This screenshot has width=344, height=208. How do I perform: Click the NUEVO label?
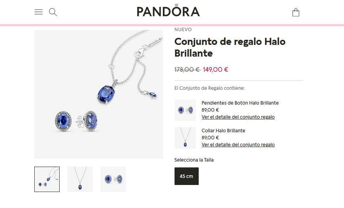pyautogui.click(x=183, y=29)
